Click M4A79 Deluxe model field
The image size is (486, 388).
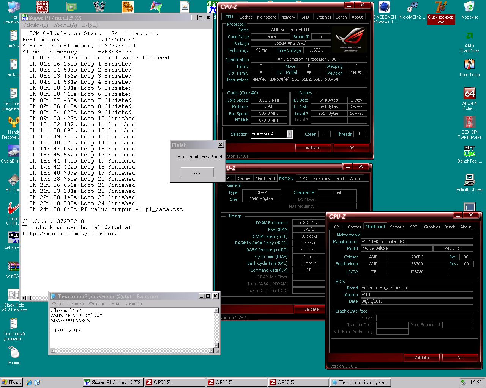(x=396, y=249)
